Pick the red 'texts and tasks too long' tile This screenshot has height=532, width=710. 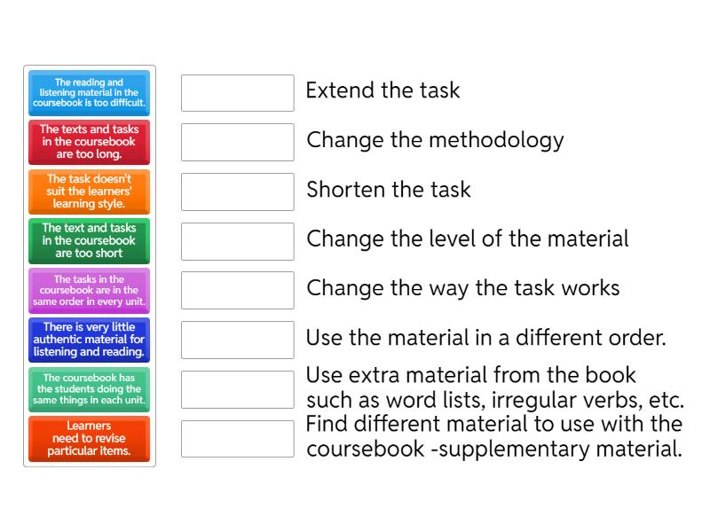90,142
